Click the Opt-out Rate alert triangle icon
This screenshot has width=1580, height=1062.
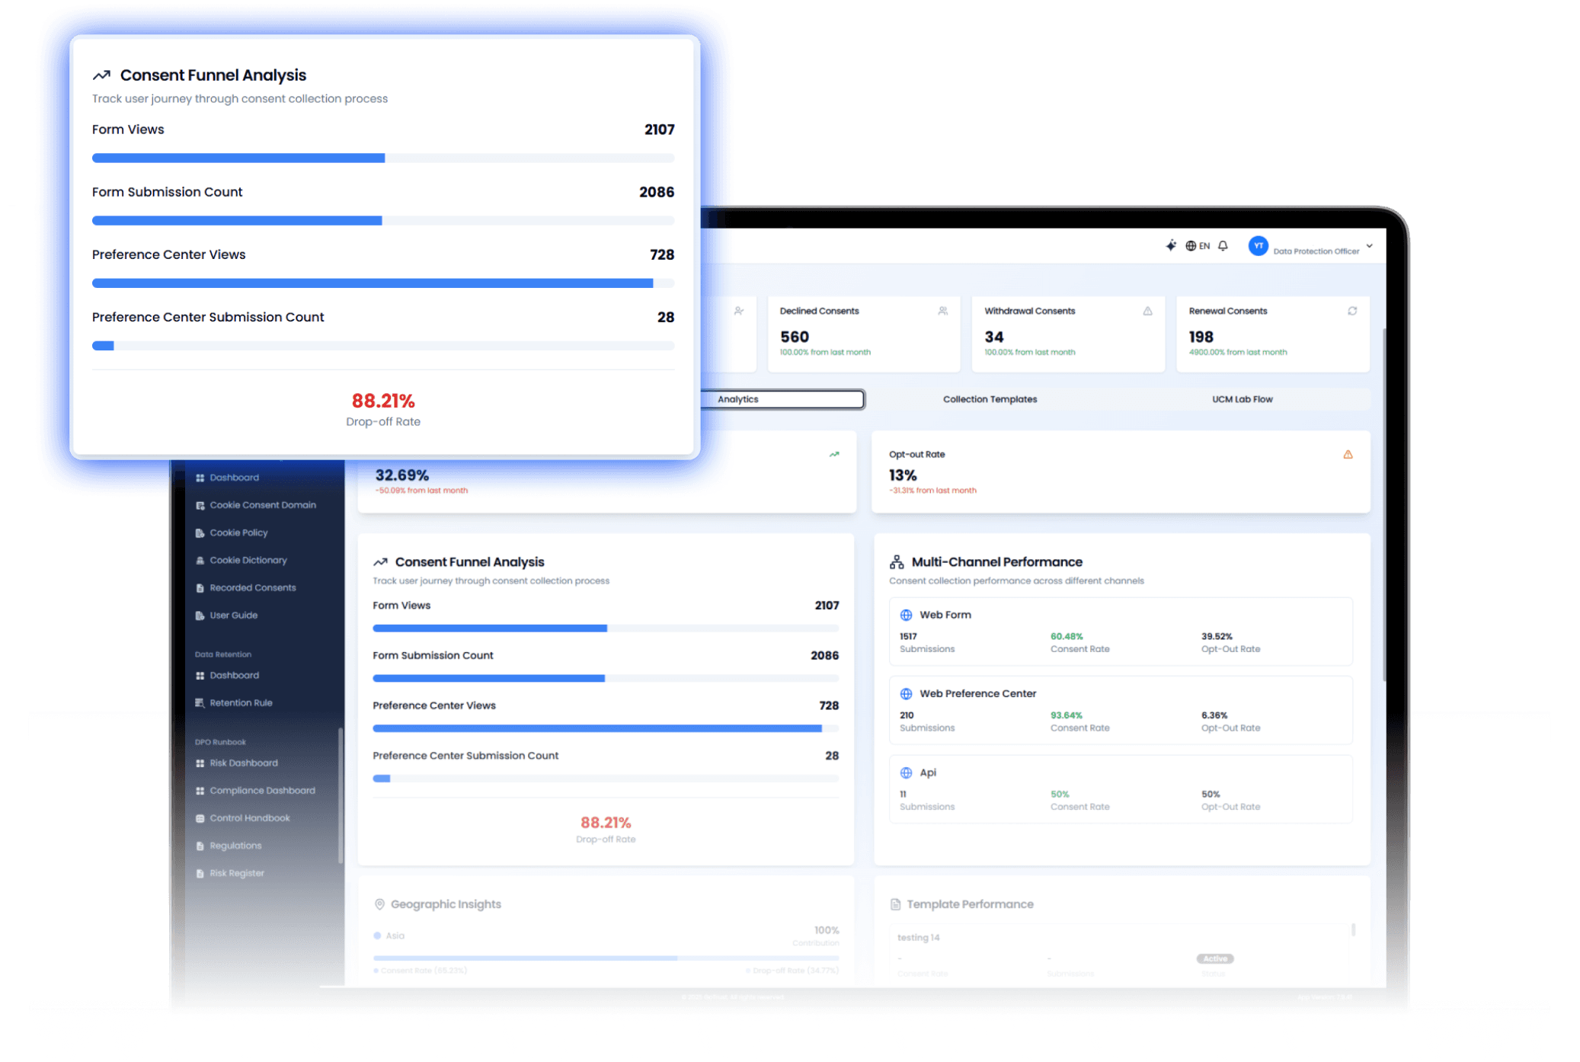pyautogui.click(x=1348, y=455)
